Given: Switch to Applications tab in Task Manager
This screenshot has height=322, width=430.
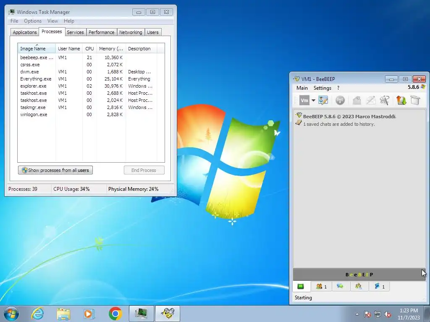Looking at the screenshot, I should tap(25, 32).
